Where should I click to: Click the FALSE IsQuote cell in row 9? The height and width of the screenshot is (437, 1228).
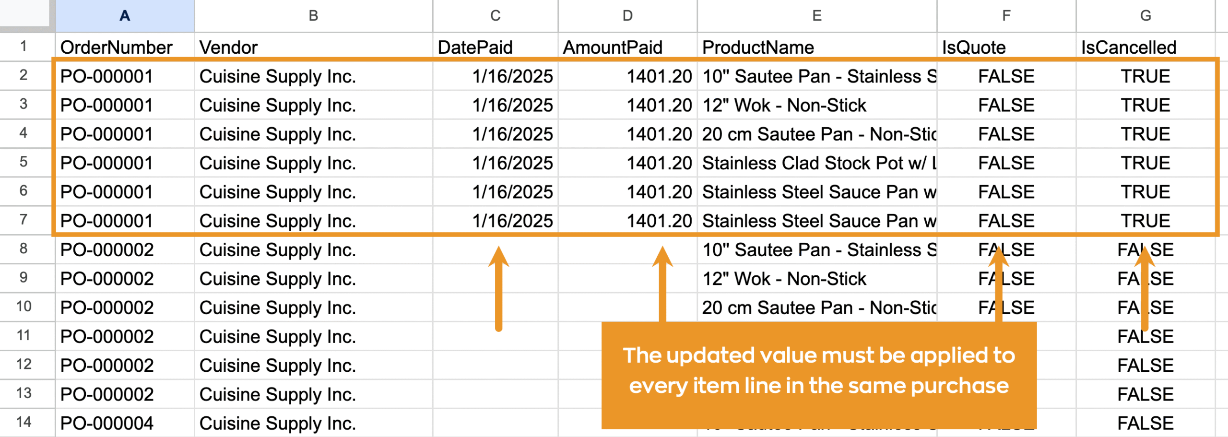[x=1004, y=278]
